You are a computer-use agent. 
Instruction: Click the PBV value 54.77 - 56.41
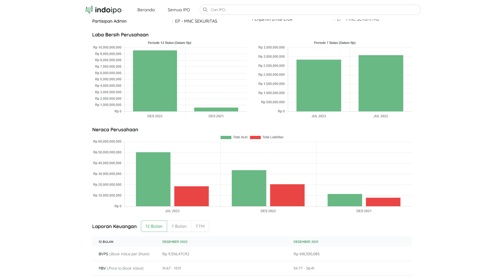click(304, 268)
